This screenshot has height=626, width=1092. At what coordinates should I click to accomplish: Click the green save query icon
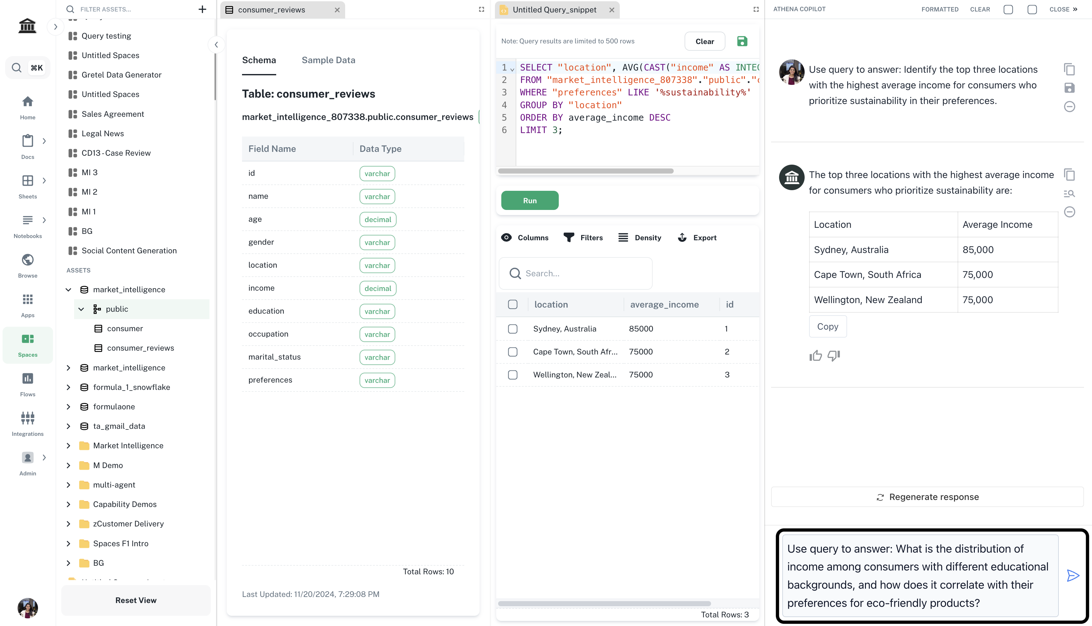742,41
